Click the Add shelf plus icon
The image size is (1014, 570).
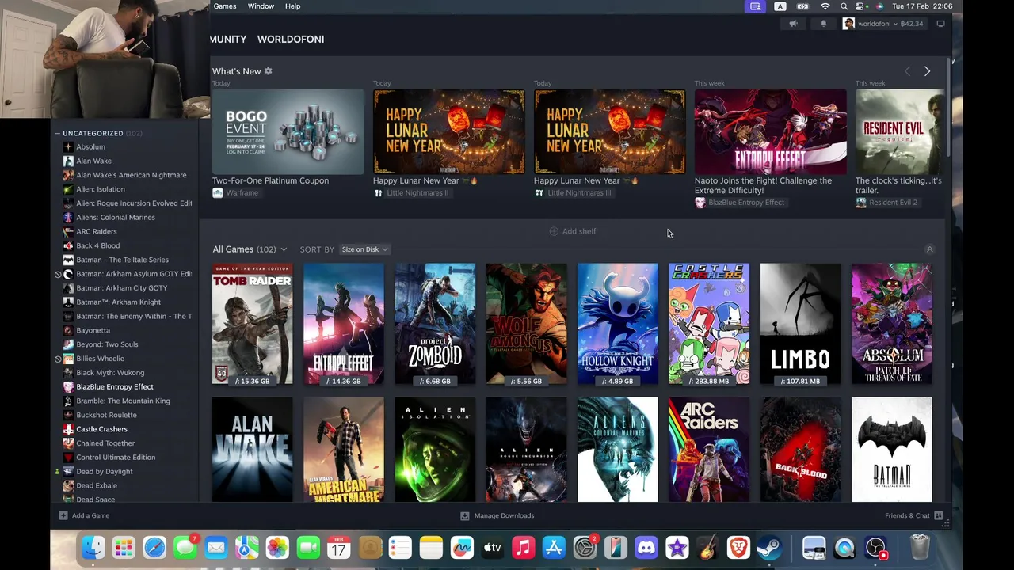pos(554,231)
